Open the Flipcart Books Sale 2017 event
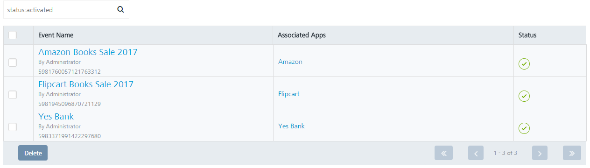This screenshot has height=168, width=590. click(x=86, y=84)
